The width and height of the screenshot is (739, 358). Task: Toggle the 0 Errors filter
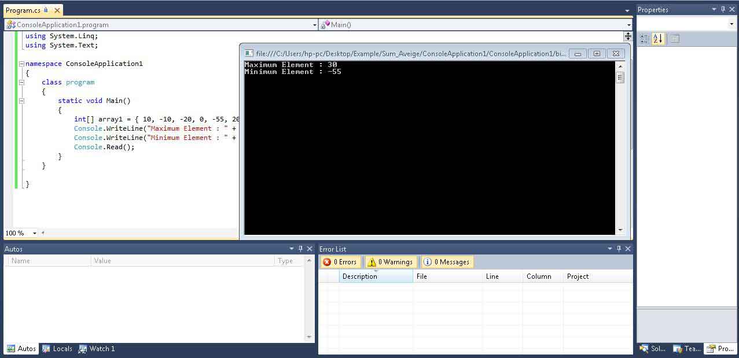point(340,262)
